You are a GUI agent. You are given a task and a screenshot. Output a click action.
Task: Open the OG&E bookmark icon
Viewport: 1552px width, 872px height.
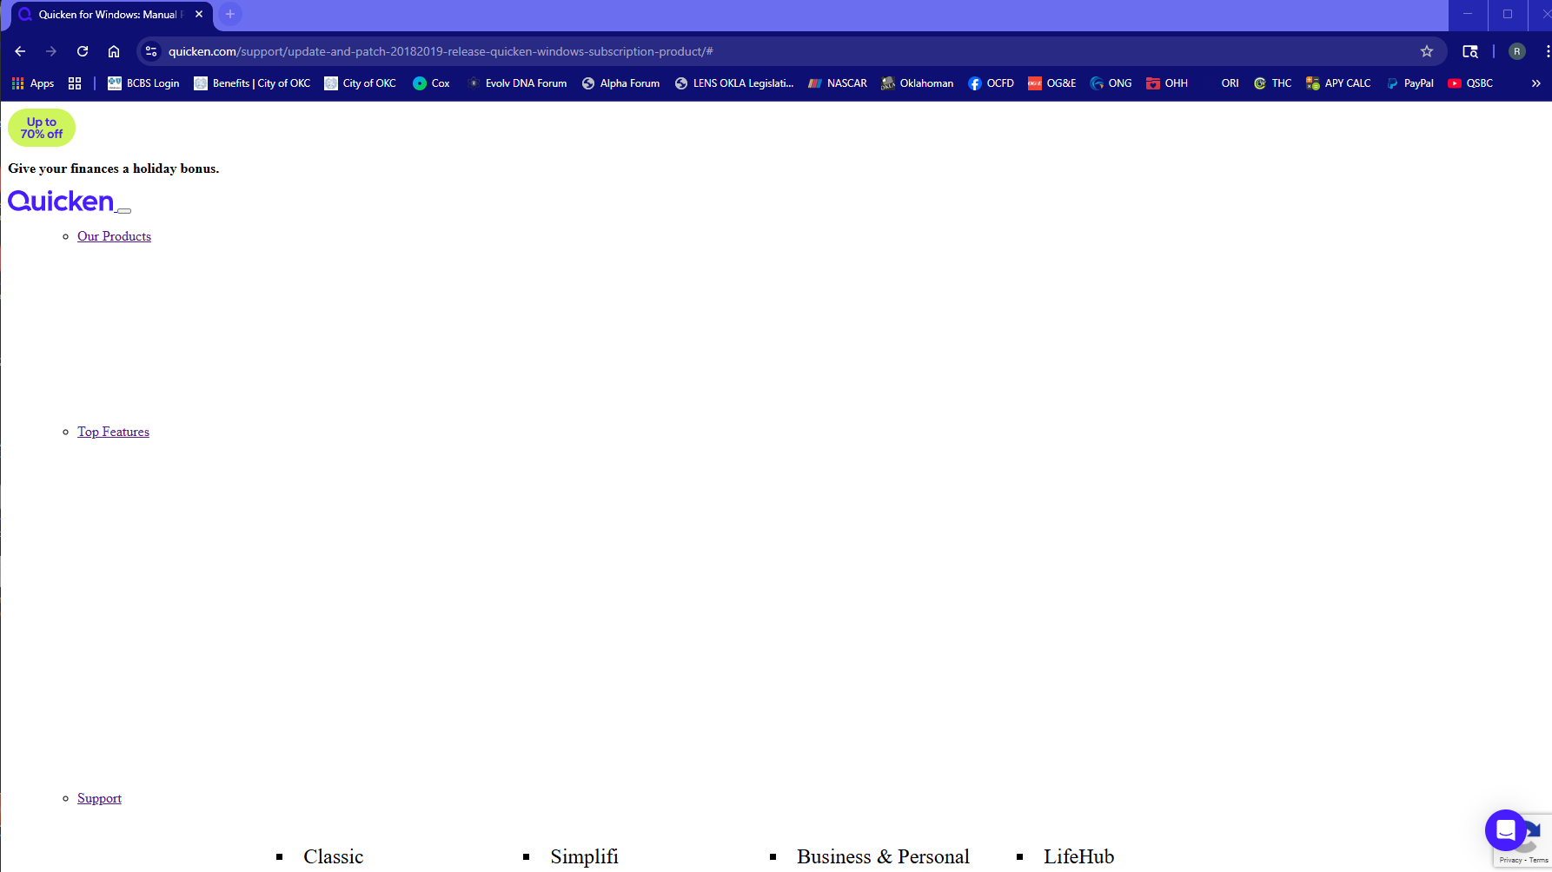coord(1035,83)
